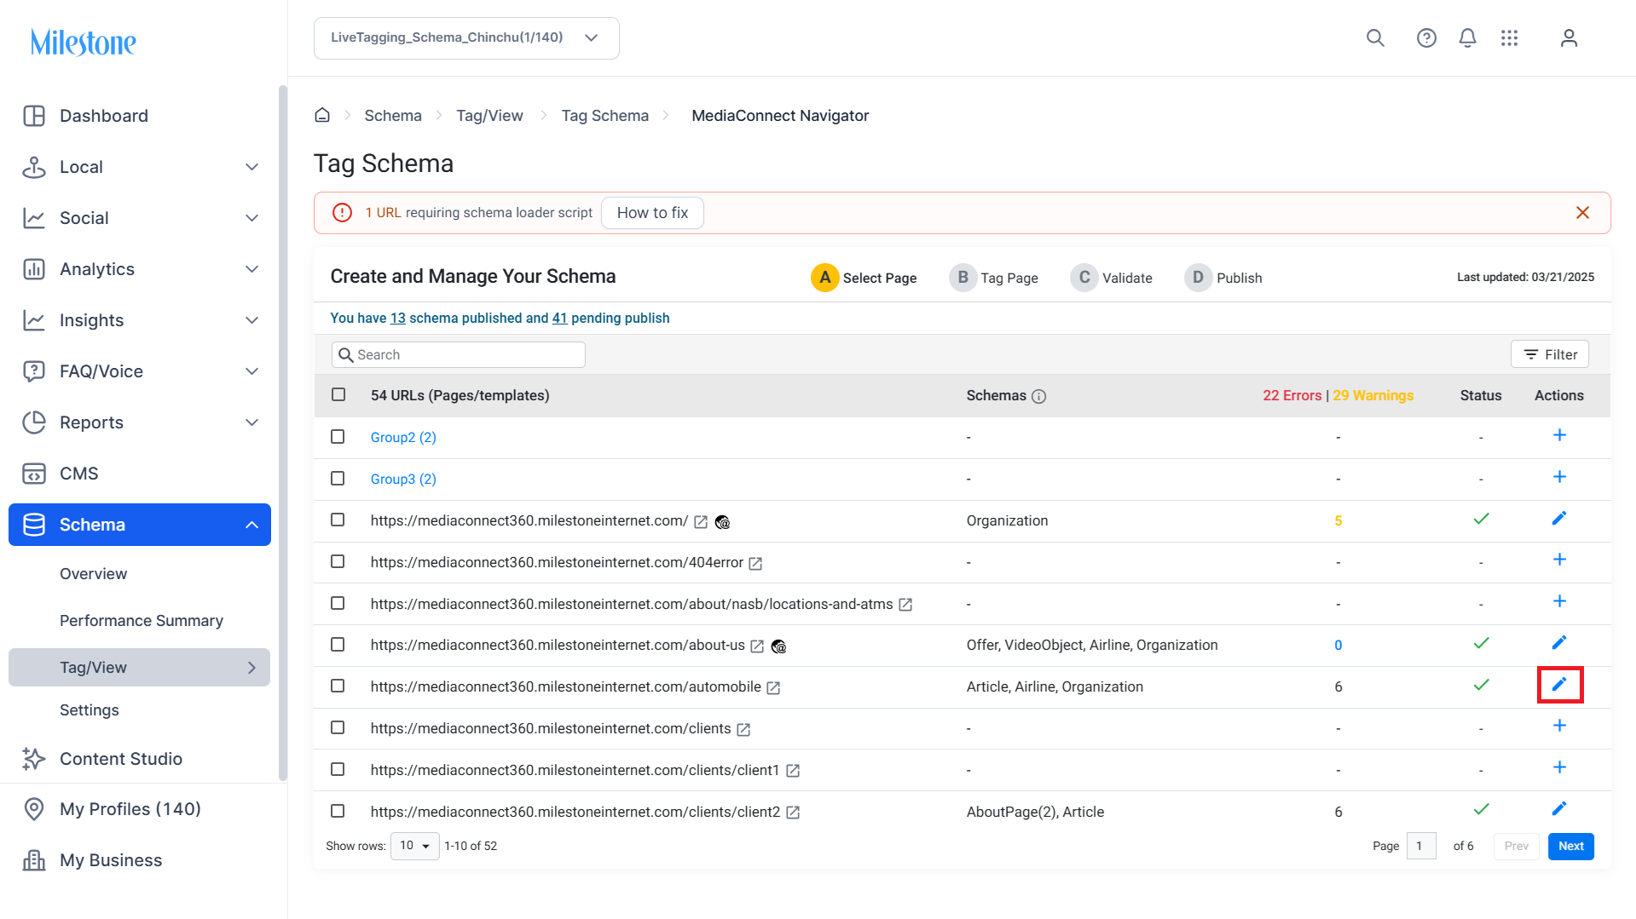Open the help question mark icon

point(1426,38)
